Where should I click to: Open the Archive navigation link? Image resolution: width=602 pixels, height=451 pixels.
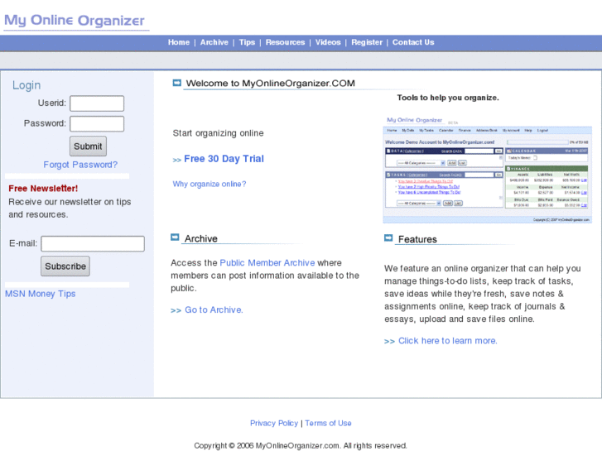(214, 42)
